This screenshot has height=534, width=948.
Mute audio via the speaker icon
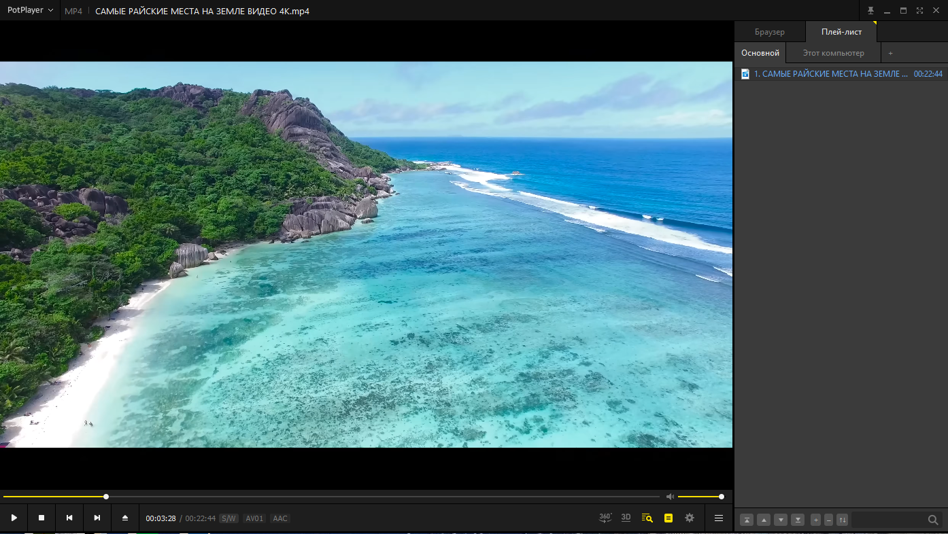click(670, 496)
